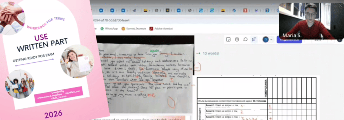Open the sticky note checkbox icon
This screenshot has width=344, height=120.
228,39
